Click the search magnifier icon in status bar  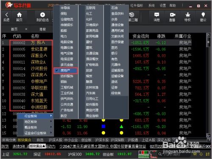click(x=160, y=154)
